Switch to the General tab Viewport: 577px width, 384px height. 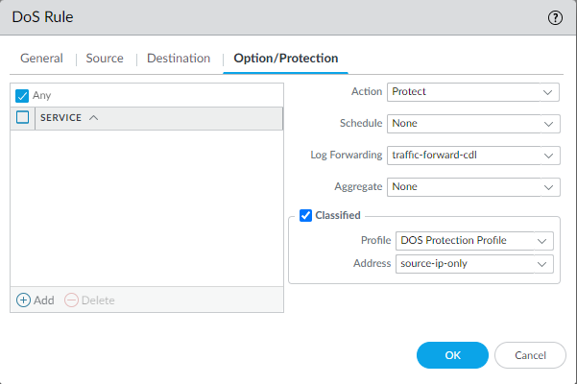point(41,59)
